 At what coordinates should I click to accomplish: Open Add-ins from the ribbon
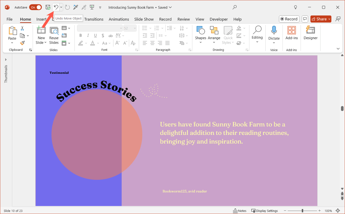[292, 30]
